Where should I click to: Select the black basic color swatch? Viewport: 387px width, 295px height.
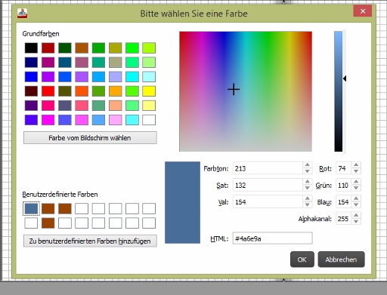(x=31, y=48)
